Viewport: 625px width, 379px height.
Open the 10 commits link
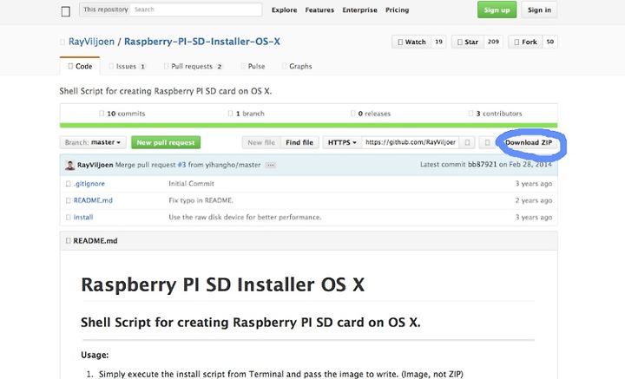122,114
